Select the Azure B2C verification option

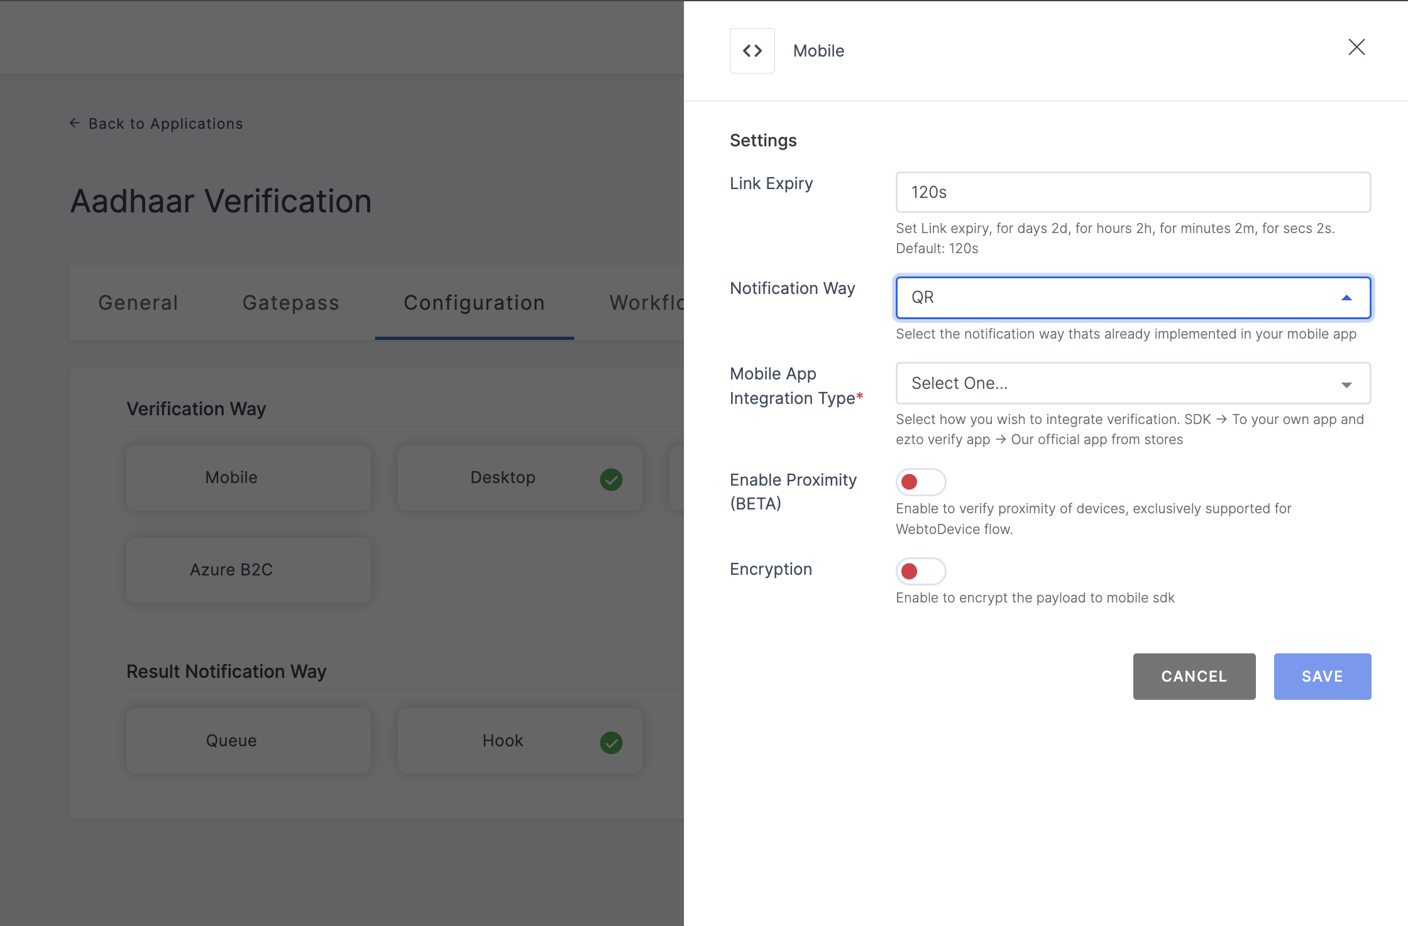(x=231, y=567)
